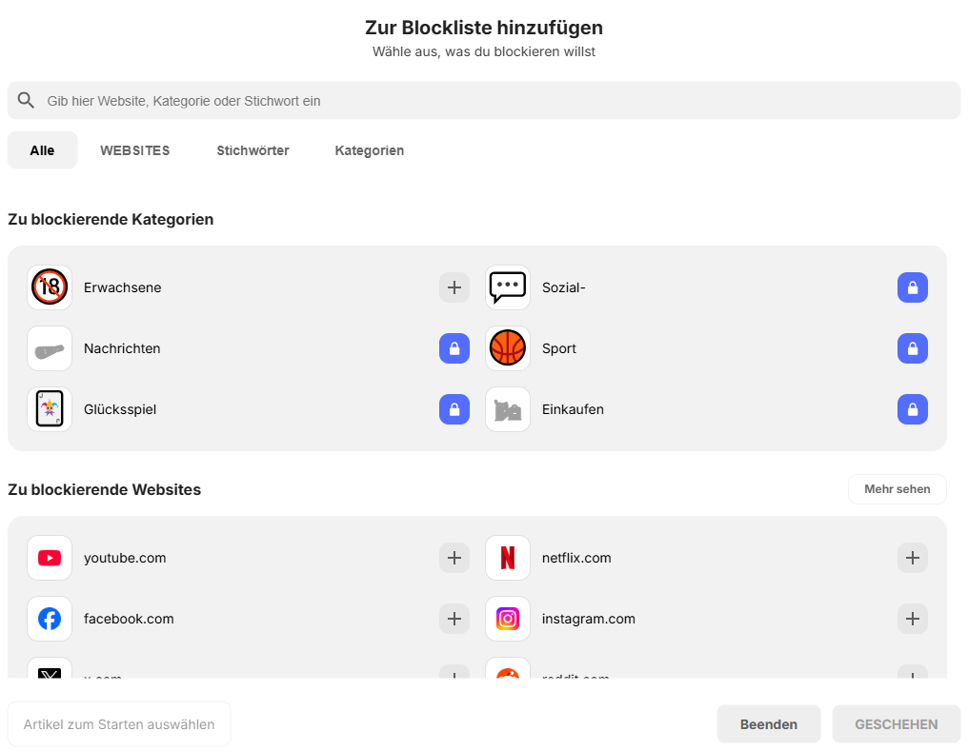Select the Kategorien tab
This screenshot has height=751, width=968.
(369, 149)
